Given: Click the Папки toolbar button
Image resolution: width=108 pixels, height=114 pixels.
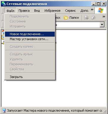Looking at the screenshot, I should (x=71, y=18).
